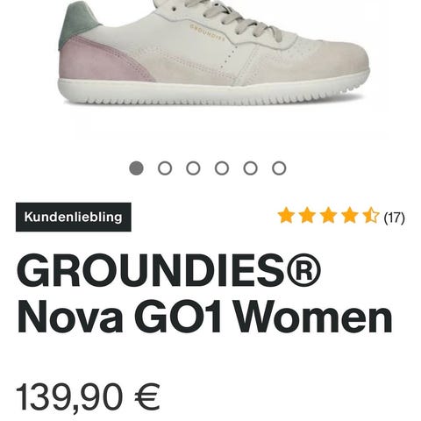
Task: Click the third rating star
Action: [x=328, y=216]
